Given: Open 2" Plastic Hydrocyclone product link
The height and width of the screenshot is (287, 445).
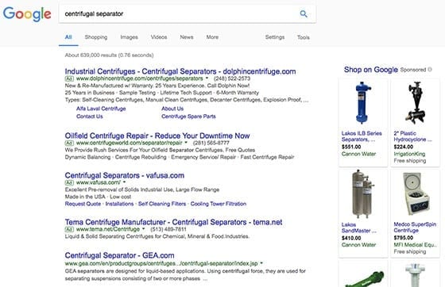Looking at the screenshot, I should 413,136.
